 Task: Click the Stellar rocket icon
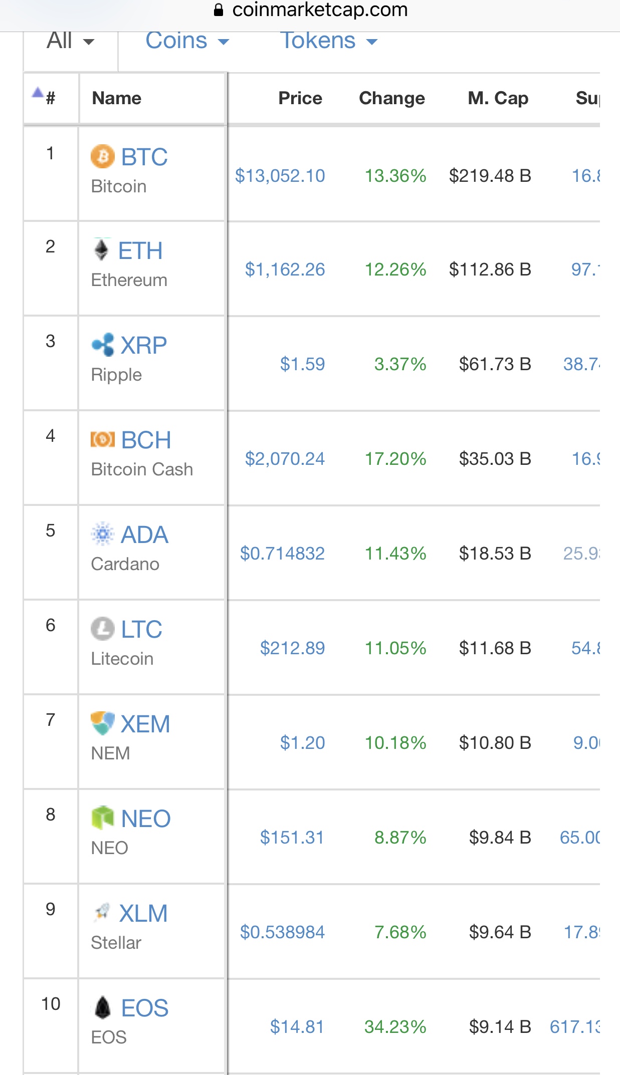pos(102,913)
